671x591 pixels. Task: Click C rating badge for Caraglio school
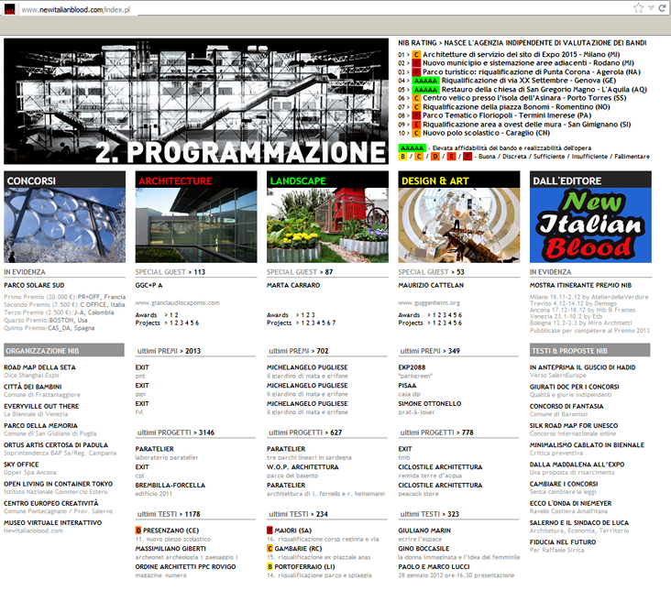point(416,133)
